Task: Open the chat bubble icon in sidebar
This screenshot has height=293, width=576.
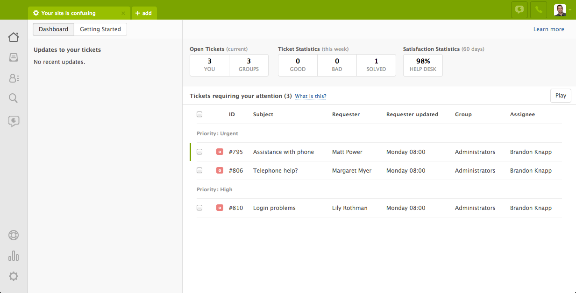Action: click(x=14, y=121)
